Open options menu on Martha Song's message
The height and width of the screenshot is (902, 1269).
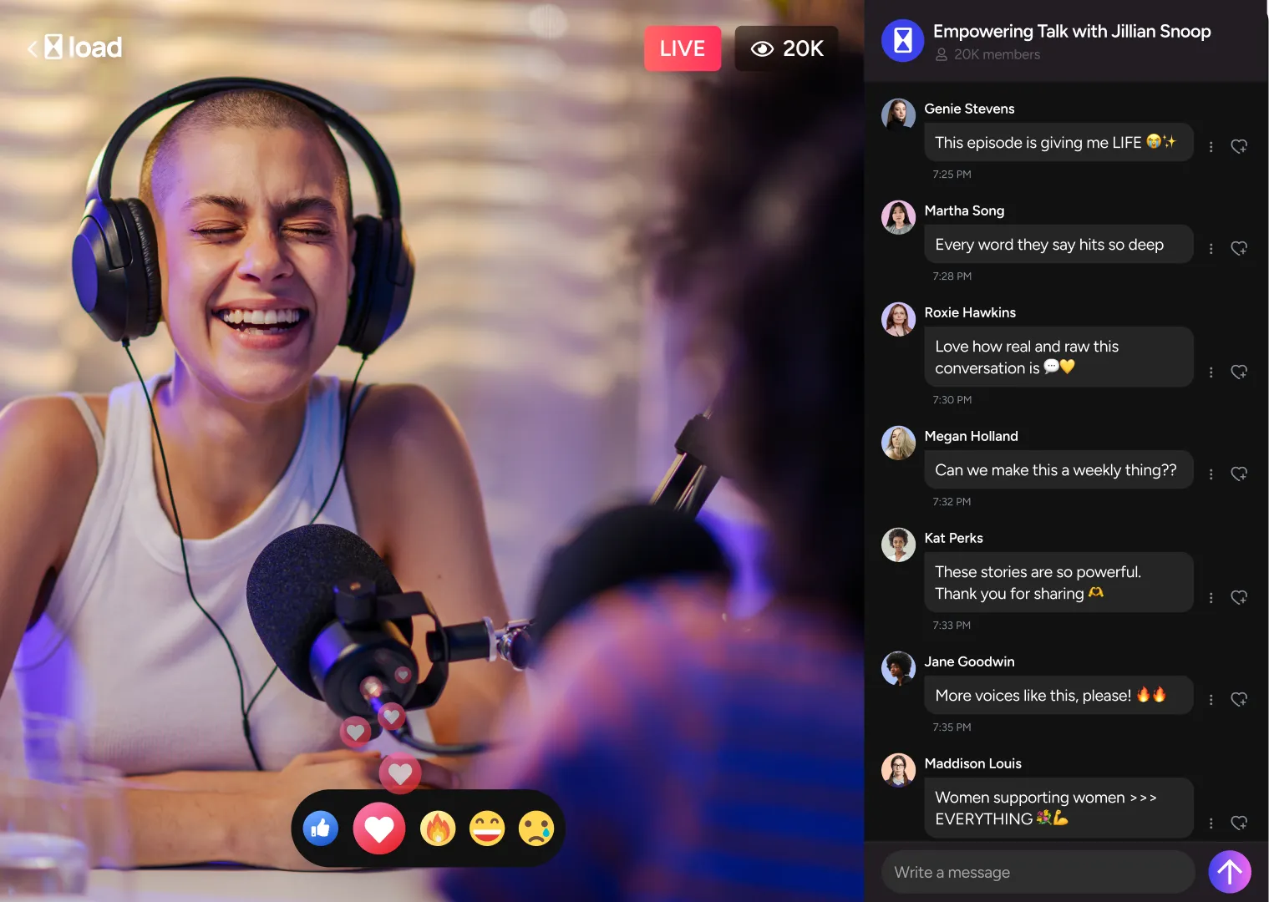tap(1211, 248)
